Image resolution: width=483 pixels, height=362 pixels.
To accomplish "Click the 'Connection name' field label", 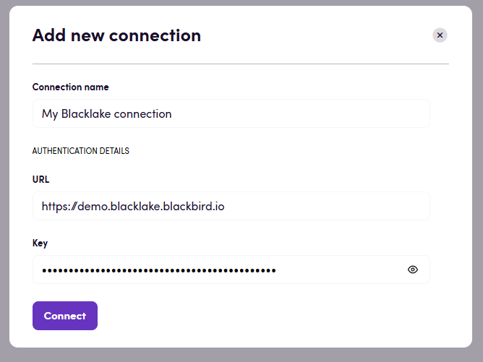I will pyautogui.click(x=71, y=87).
